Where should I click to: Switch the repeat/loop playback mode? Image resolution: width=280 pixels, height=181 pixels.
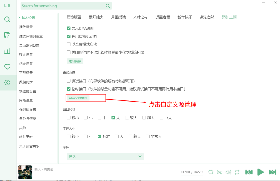[x=237, y=172]
